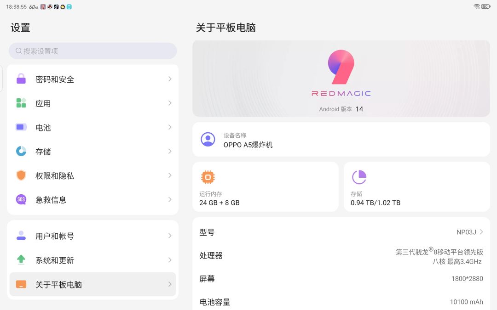Click the device name avatar icon

click(208, 139)
